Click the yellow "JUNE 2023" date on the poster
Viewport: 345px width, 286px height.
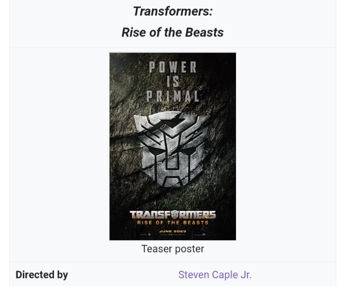tap(172, 231)
